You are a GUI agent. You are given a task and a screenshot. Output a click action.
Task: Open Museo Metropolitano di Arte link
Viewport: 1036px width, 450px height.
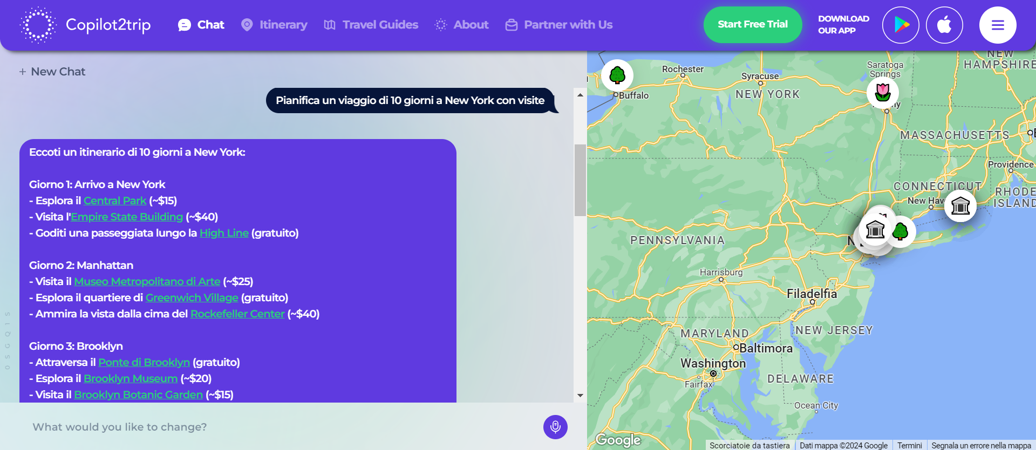[x=147, y=281]
